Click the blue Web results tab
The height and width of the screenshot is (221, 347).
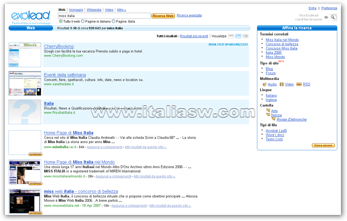click(31, 28)
